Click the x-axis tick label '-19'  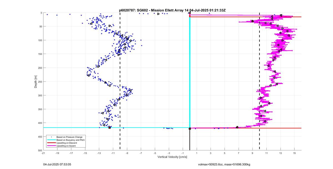point(57,153)
